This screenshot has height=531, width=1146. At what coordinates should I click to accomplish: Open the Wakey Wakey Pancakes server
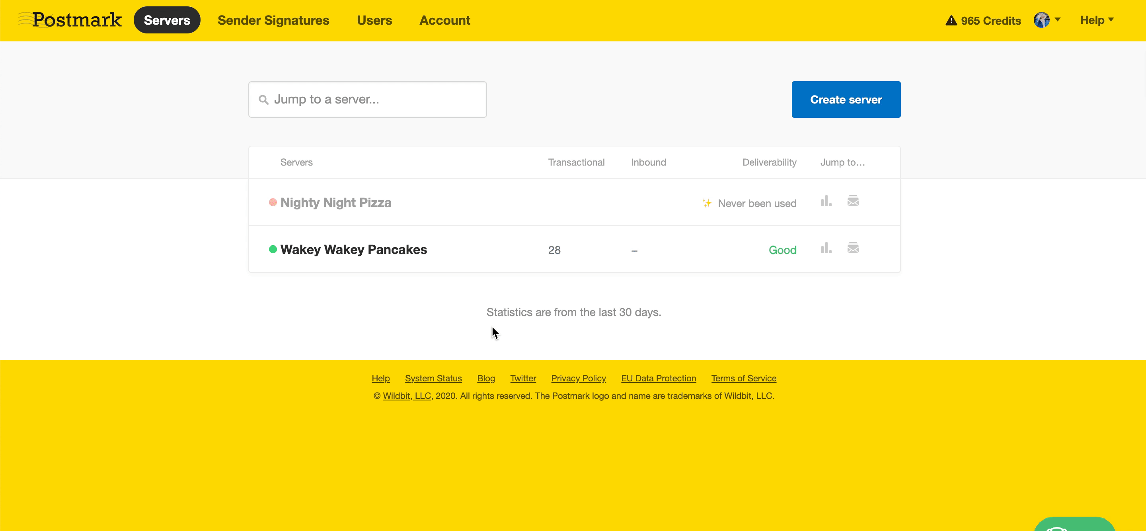point(353,249)
